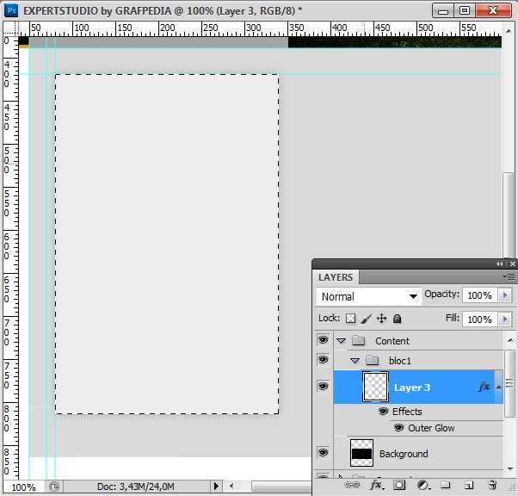
Task: Maximize the document window
Action: click(x=465, y=10)
